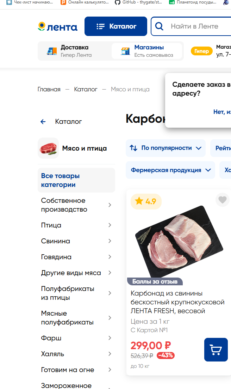Click the Мясо и птица steak icon
The height and width of the screenshot is (389, 231).
[48, 148]
